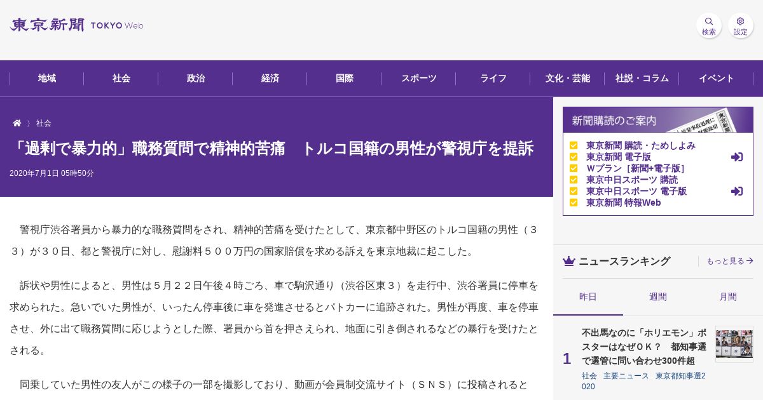Open 東京中日スポーツ 電子版 link
The height and width of the screenshot is (400, 763).
636,191
